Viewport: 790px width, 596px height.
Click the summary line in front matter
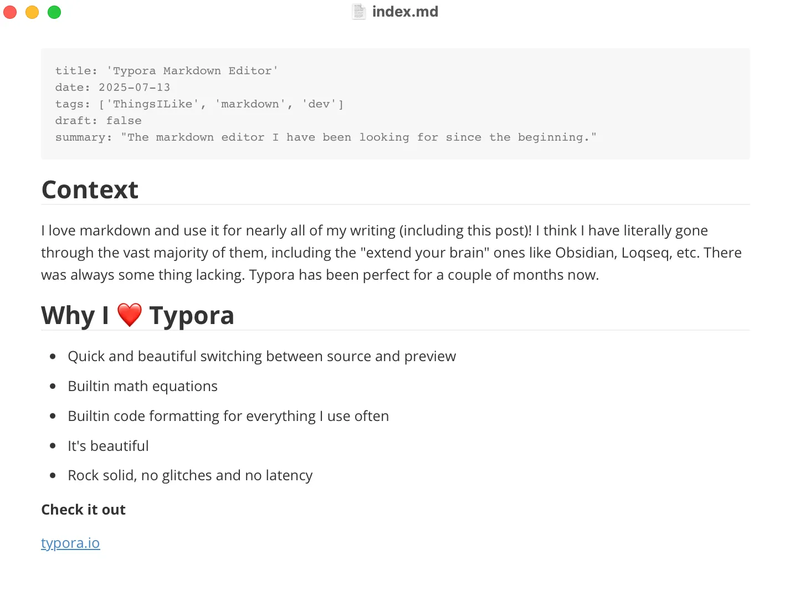point(326,137)
